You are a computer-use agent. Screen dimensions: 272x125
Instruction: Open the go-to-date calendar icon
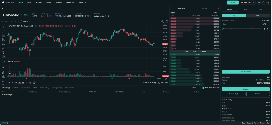pos(35,83)
